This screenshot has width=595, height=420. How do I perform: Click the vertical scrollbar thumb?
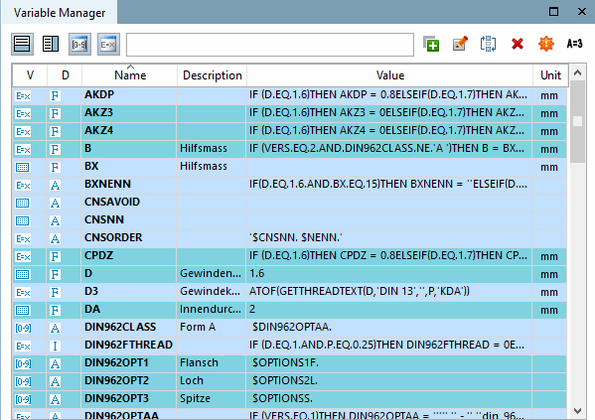[577, 121]
